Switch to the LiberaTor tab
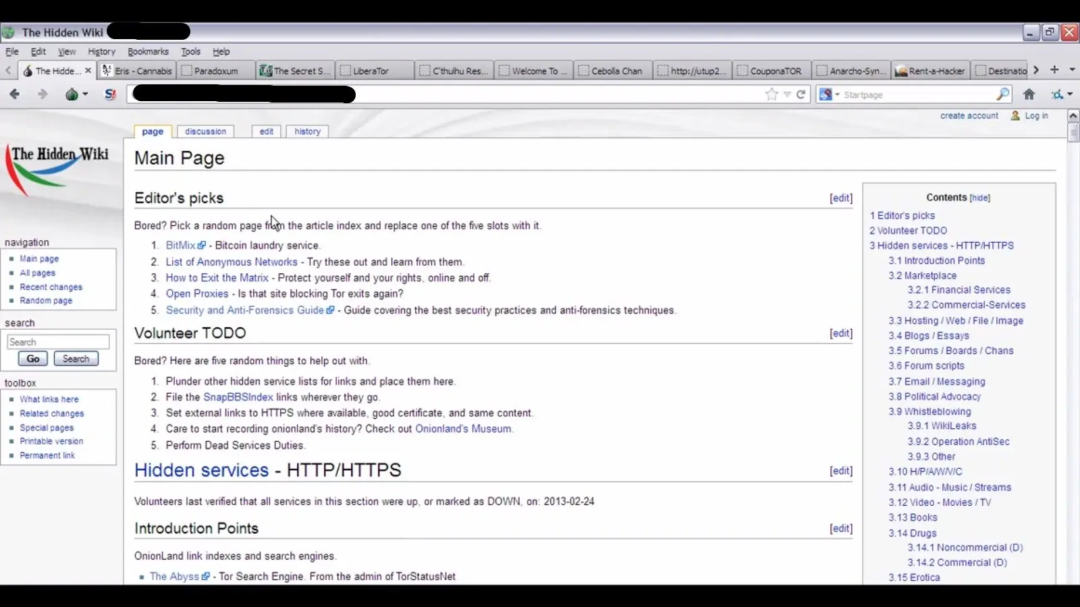 click(376, 70)
